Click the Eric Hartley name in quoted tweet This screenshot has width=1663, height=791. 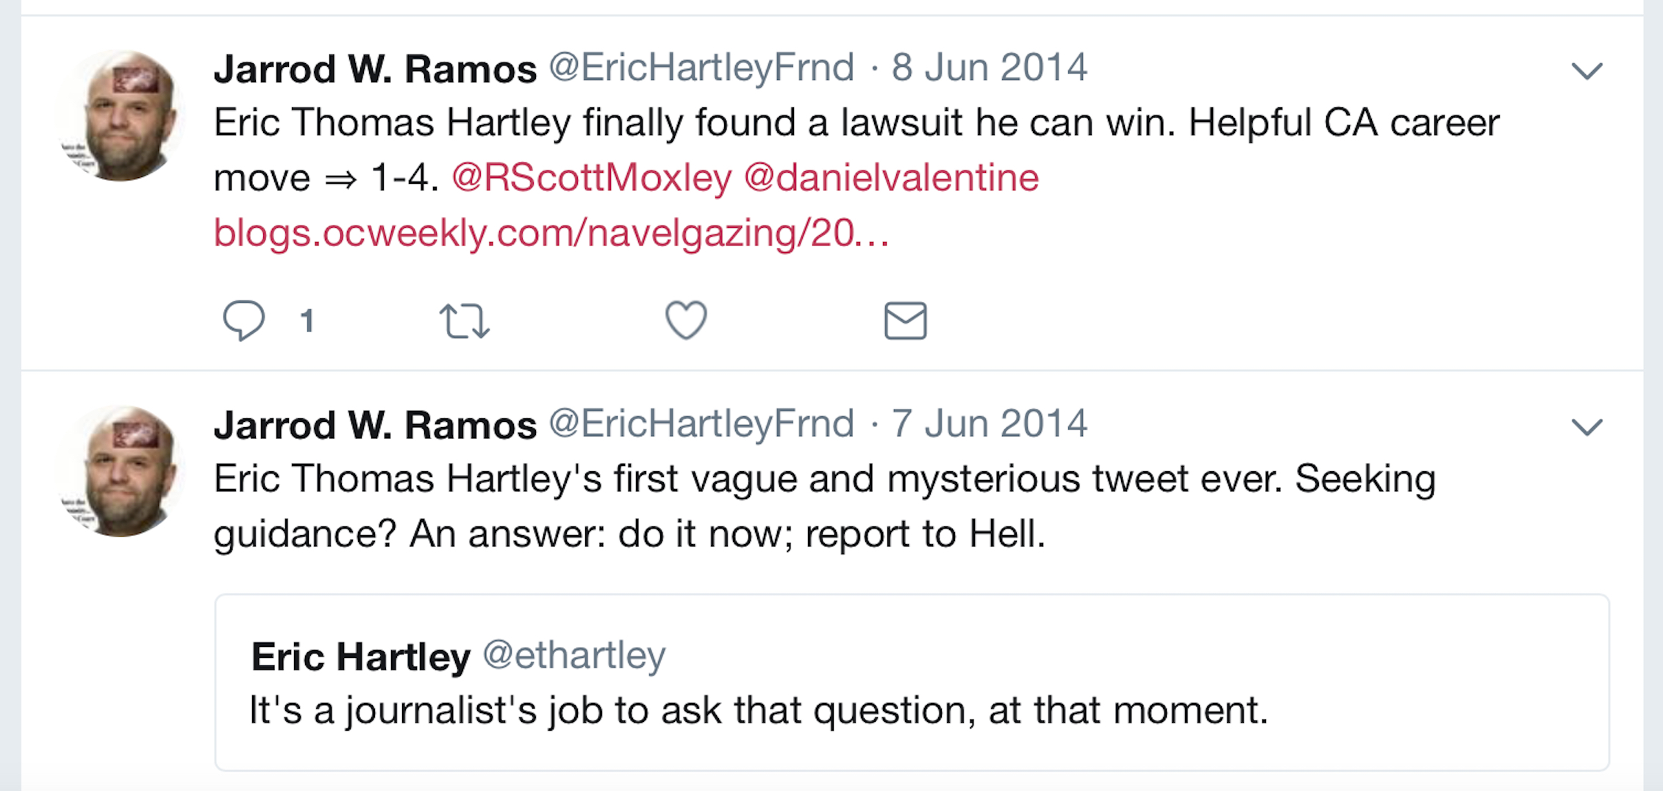[x=360, y=656]
